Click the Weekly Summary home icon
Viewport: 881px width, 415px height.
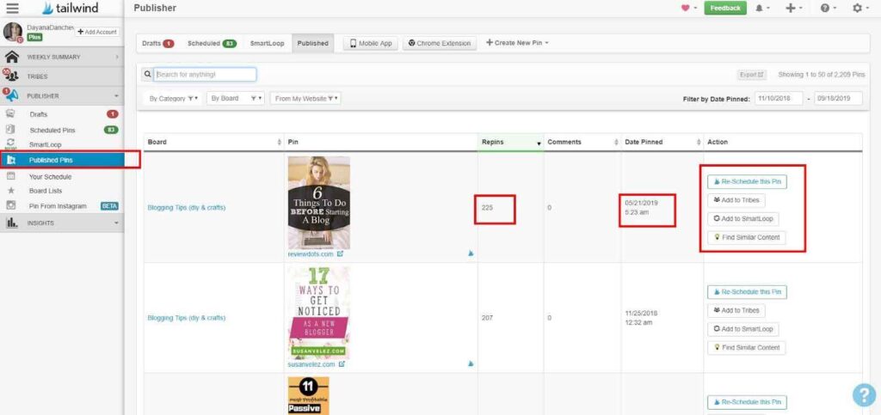click(x=12, y=57)
